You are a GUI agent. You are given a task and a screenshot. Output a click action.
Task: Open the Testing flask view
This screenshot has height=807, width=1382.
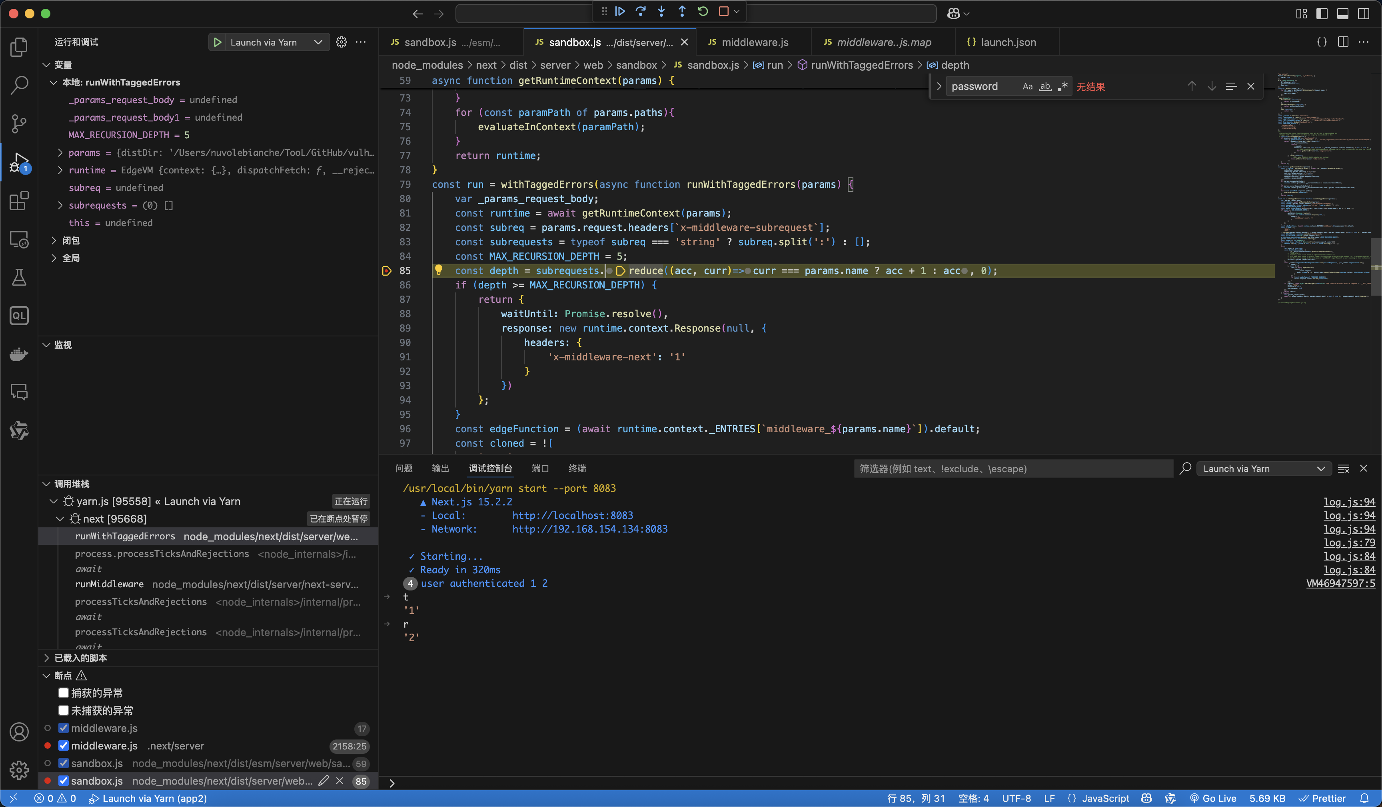pos(19,277)
